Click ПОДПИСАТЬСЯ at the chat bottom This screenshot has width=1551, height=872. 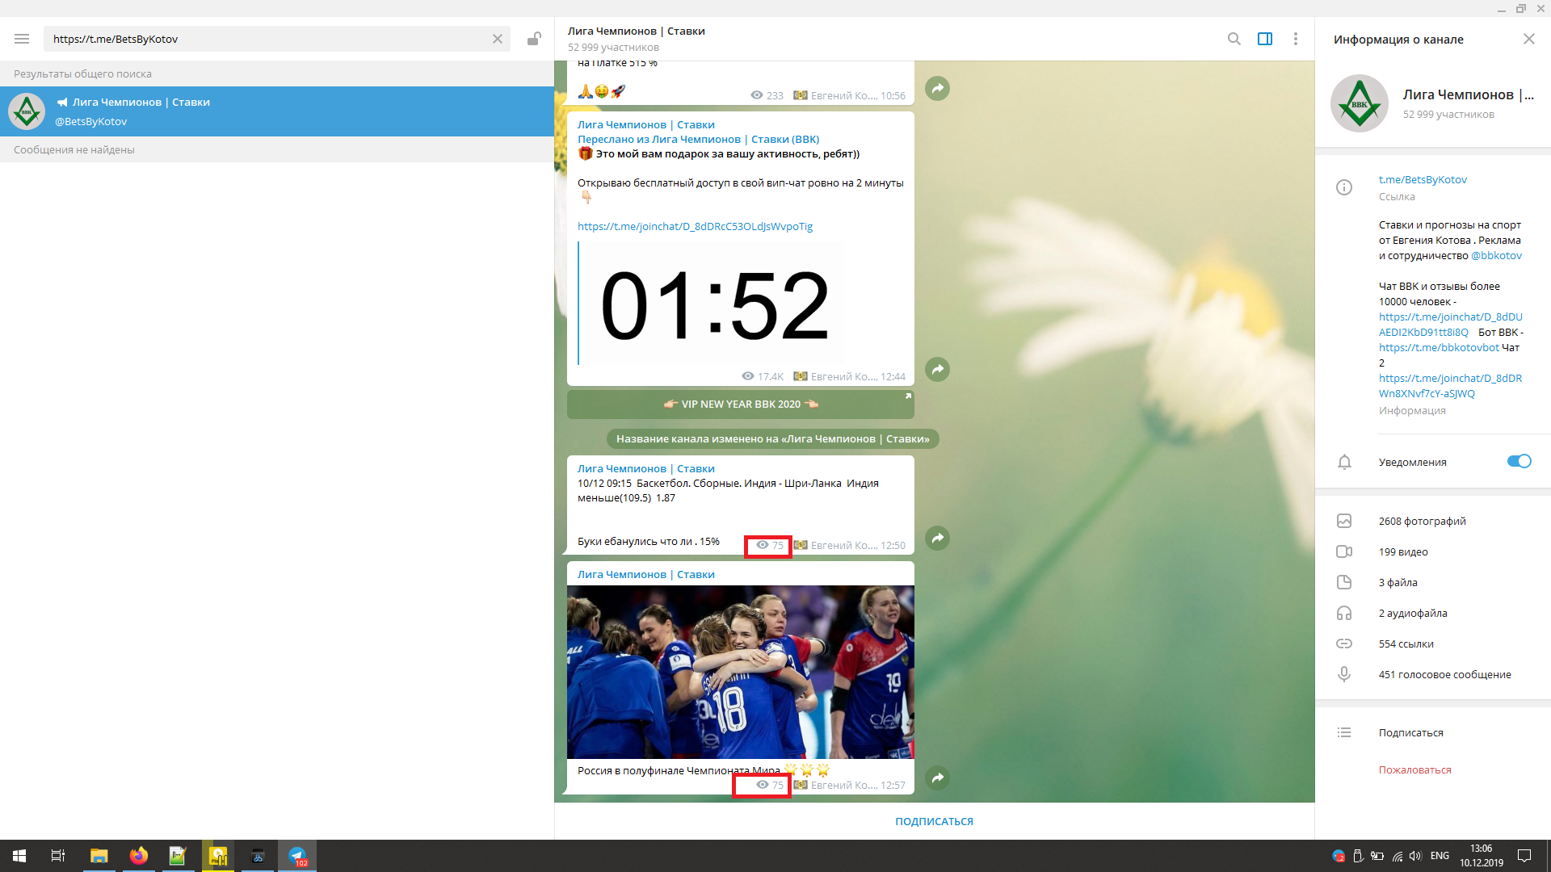934,821
